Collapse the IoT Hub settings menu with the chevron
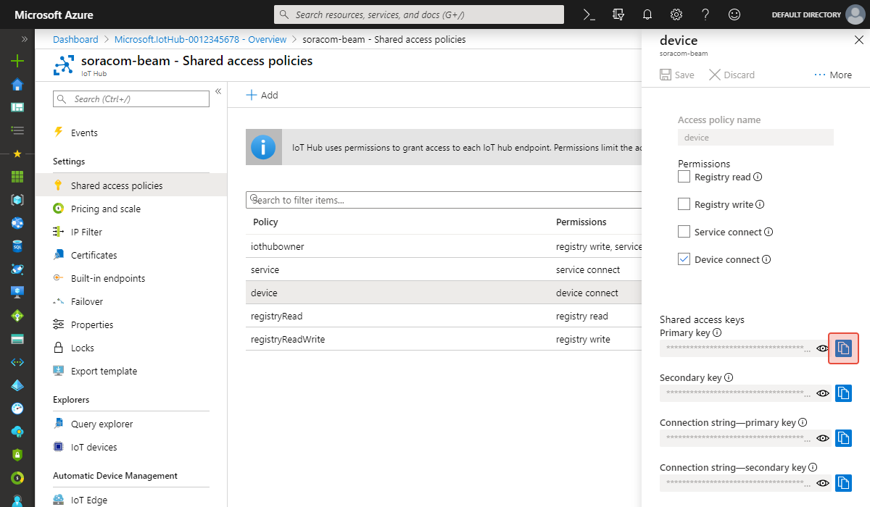Screen dimensions: 870x507 218,92
